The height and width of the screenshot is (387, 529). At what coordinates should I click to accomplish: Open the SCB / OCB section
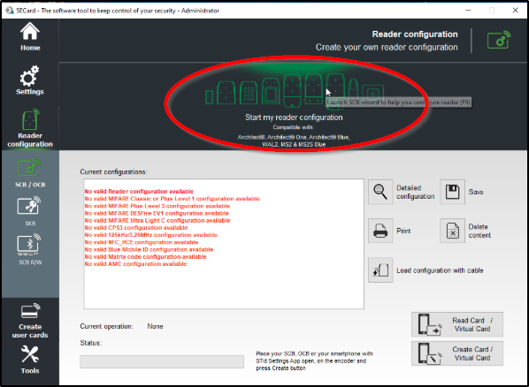(30, 172)
